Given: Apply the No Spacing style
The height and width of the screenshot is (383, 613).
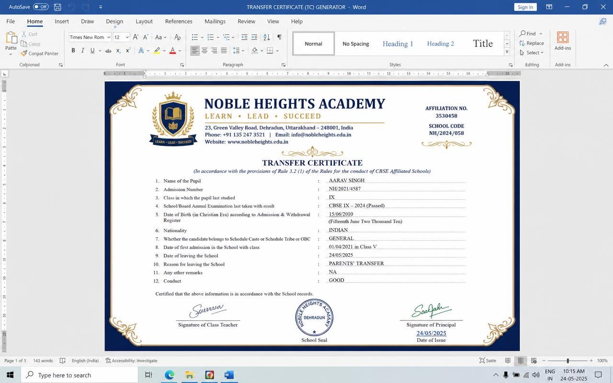Looking at the screenshot, I should (356, 44).
